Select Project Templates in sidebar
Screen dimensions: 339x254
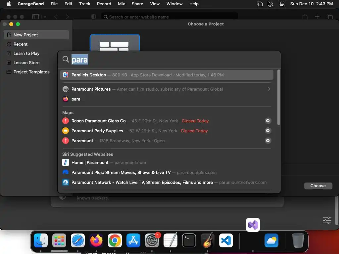click(36, 72)
